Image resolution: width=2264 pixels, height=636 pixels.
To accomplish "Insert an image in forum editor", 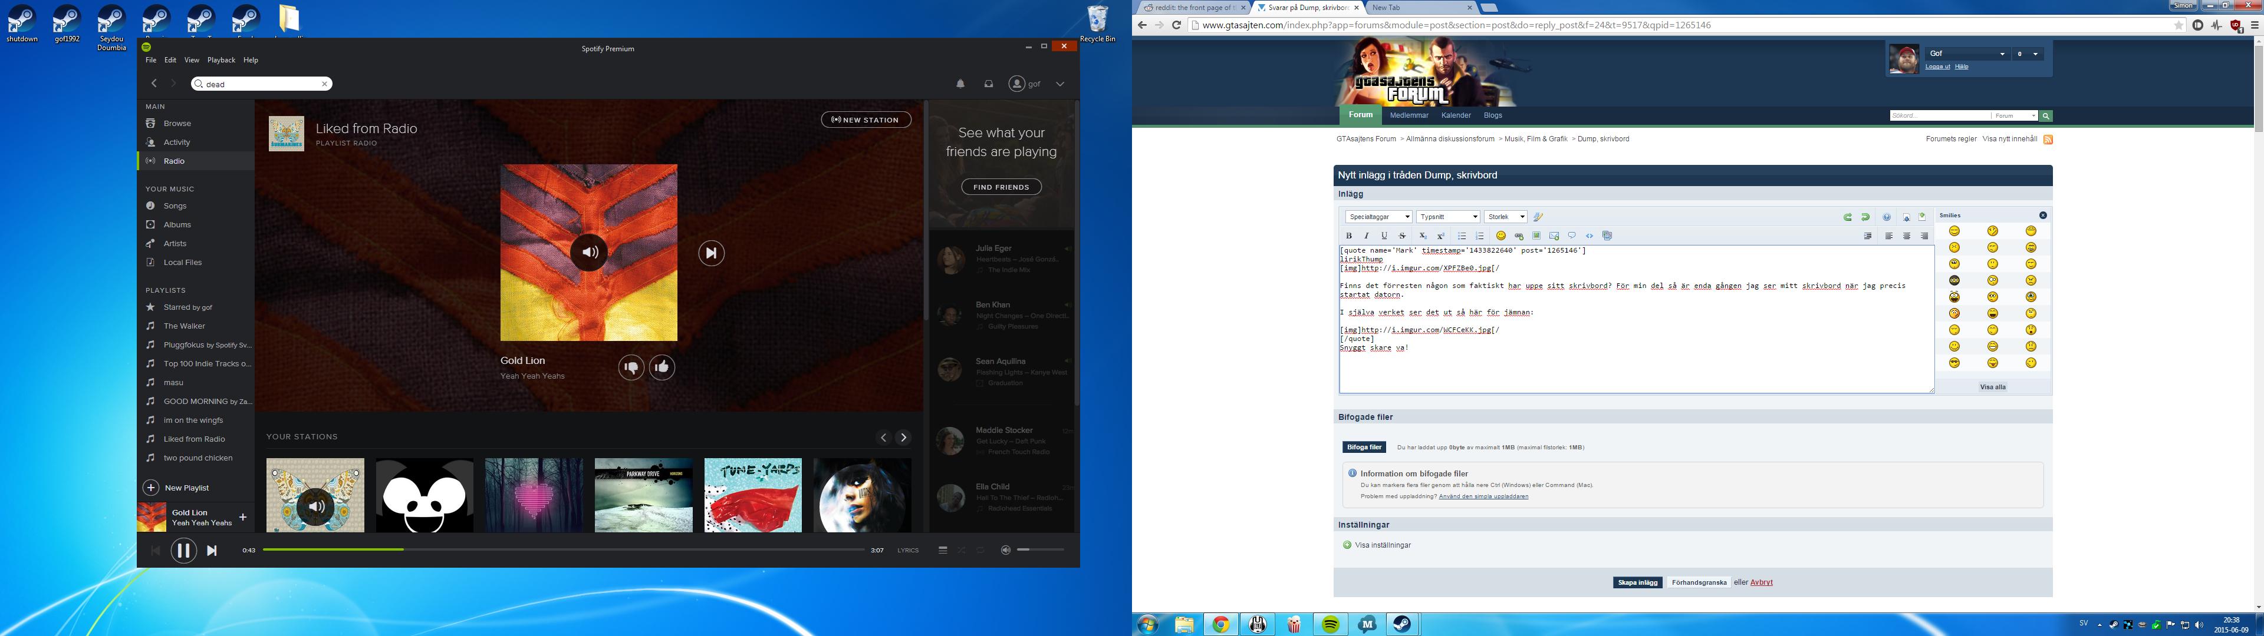I will (x=1536, y=236).
